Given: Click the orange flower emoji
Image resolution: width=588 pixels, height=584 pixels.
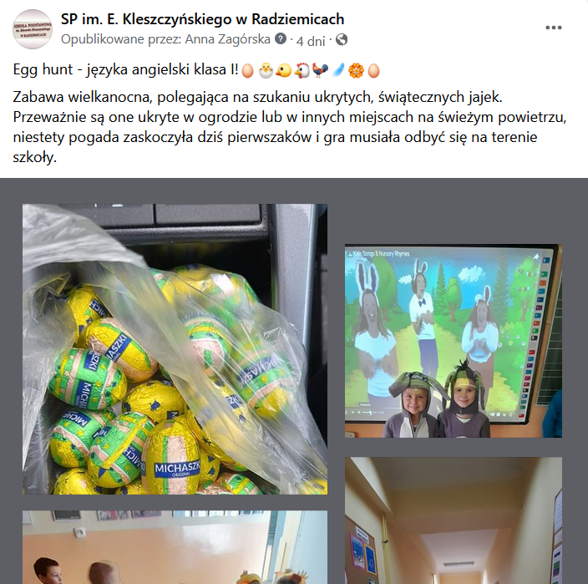Looking at the screenshot, I should click(356, 70).
